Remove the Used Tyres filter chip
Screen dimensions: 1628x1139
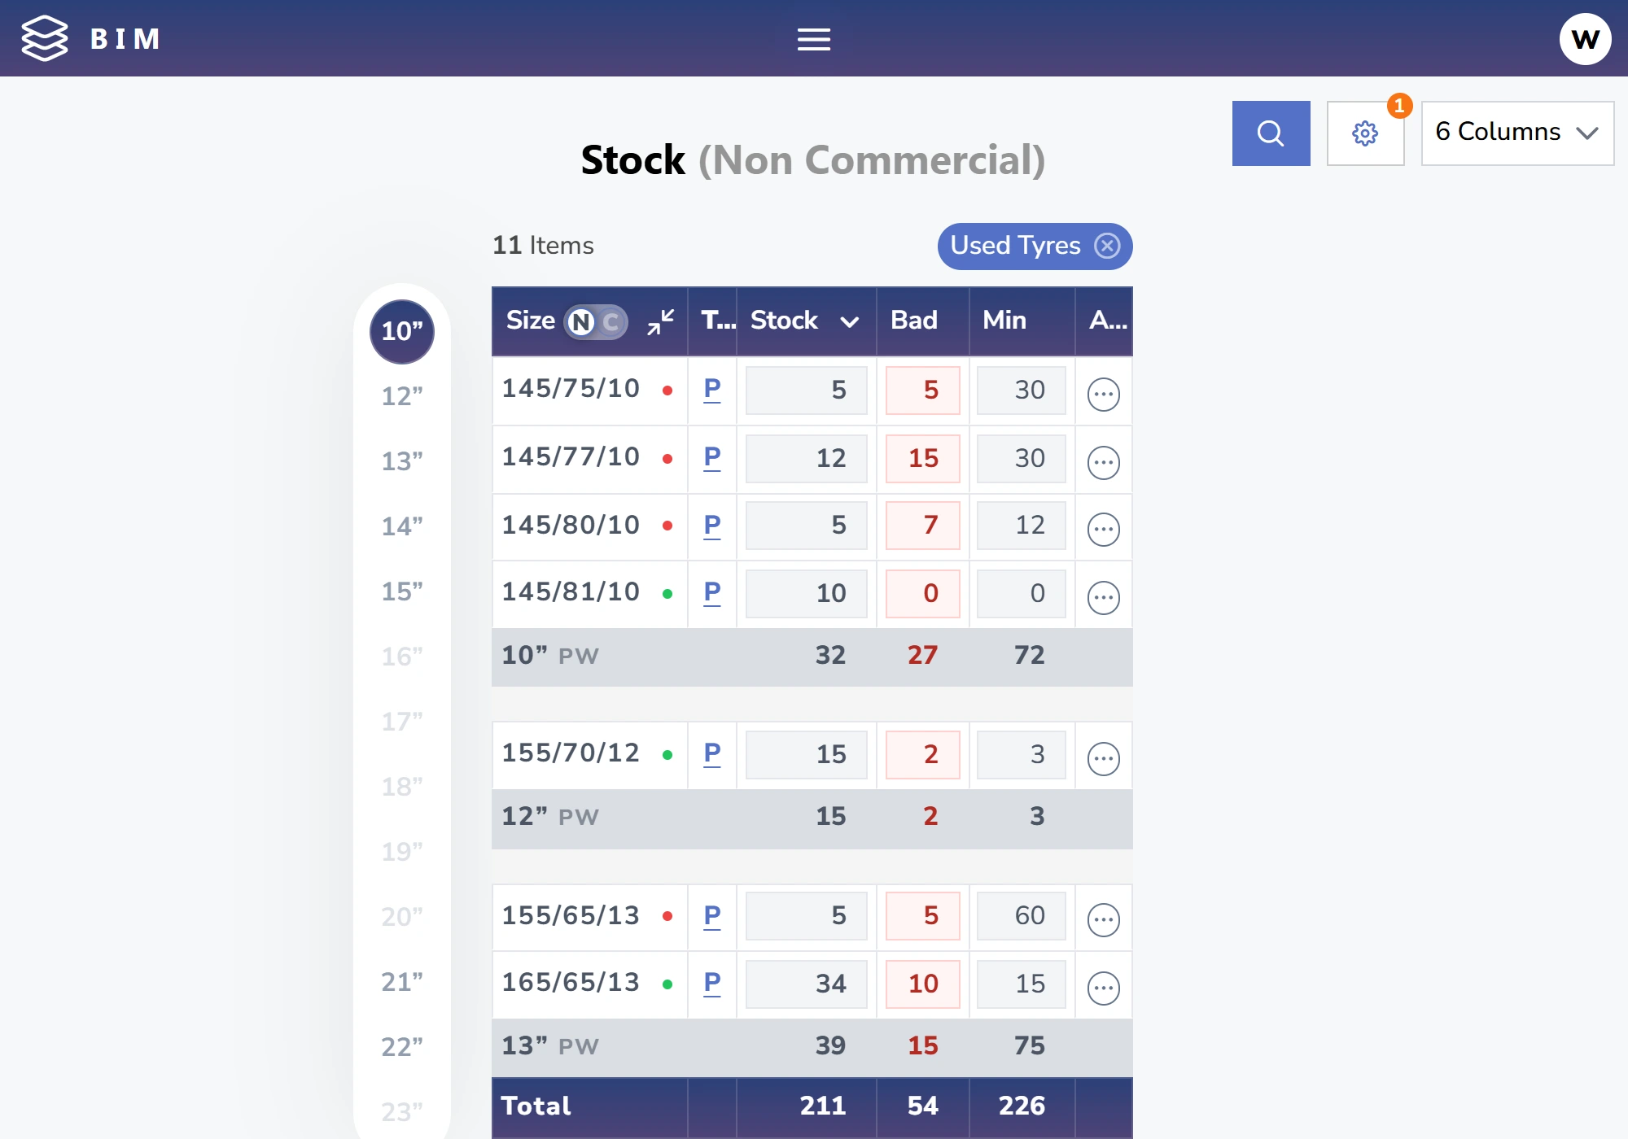pyautogui.click(x=1107, y=246)
